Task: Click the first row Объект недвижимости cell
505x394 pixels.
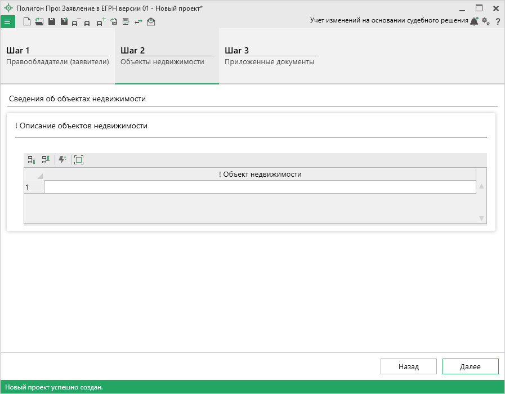Action: click(x=260, y=187)
